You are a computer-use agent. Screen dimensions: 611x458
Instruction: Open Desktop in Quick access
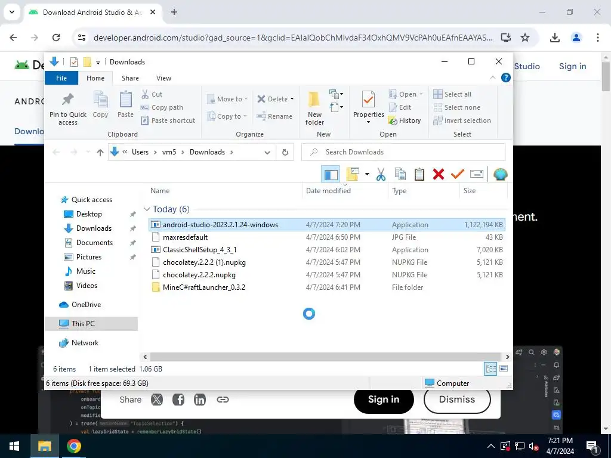point(89,214)
